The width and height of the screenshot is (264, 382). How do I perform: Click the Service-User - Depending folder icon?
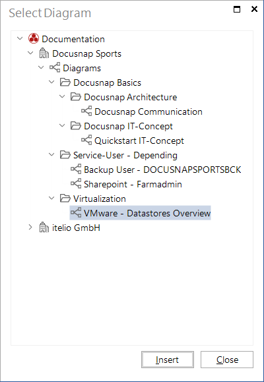click(65, 155)
